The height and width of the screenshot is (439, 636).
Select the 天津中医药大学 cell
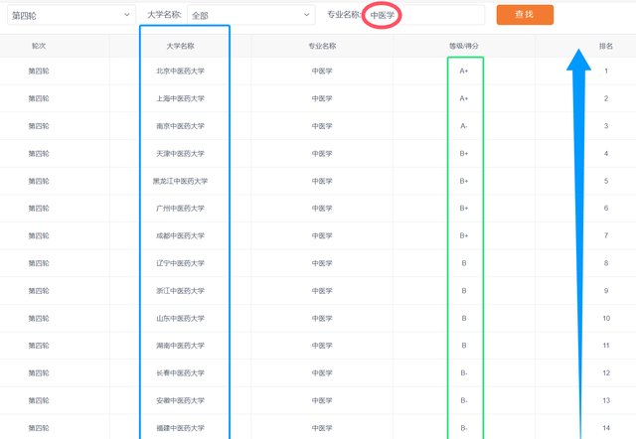(181, 154)
